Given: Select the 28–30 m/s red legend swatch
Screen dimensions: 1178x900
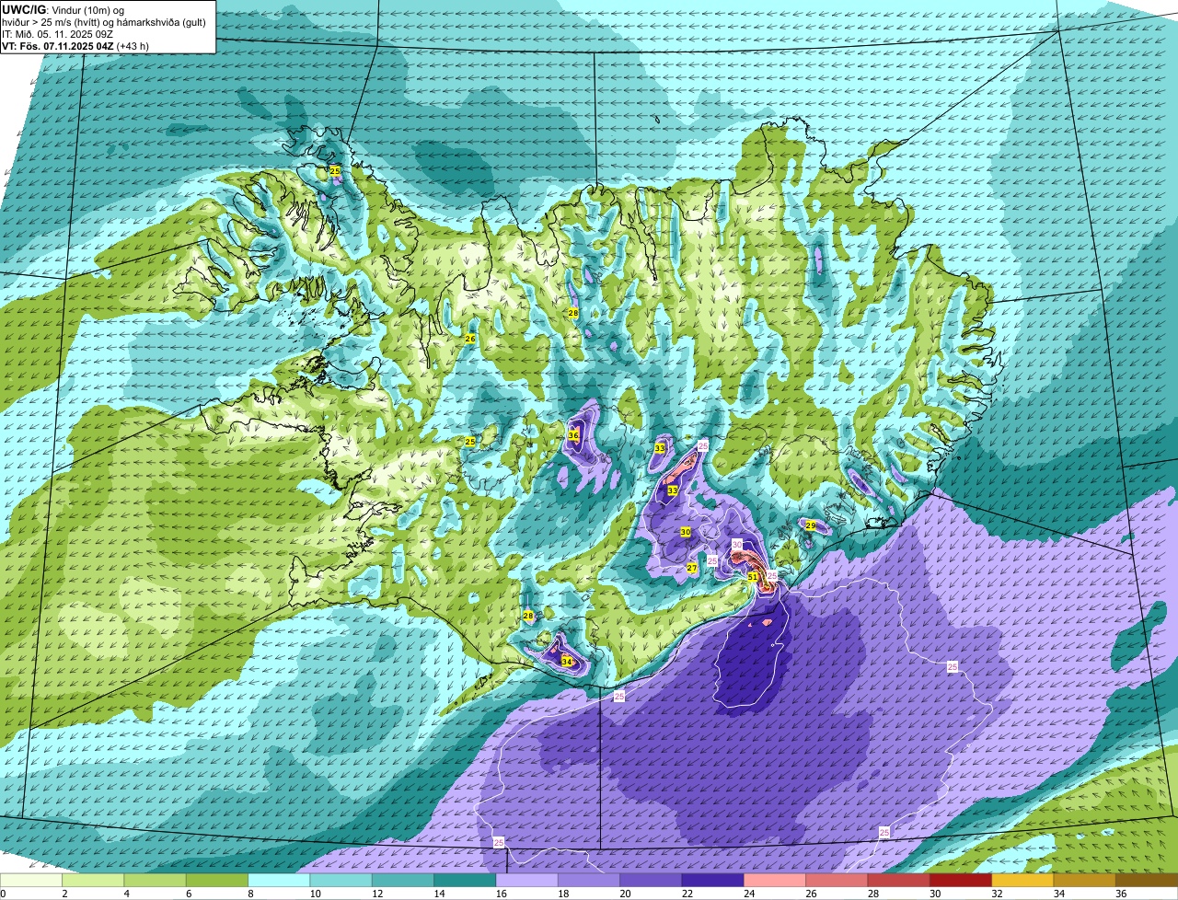Looking at the screenshot, I should point(898,881).
